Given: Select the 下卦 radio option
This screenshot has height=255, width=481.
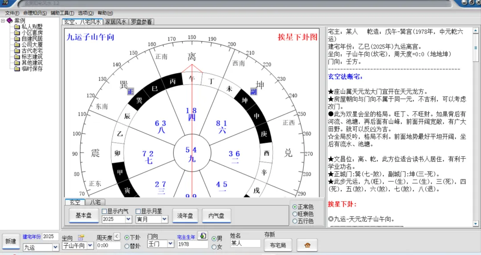Looking at the screenshot, I should click(x=126, y=238).
